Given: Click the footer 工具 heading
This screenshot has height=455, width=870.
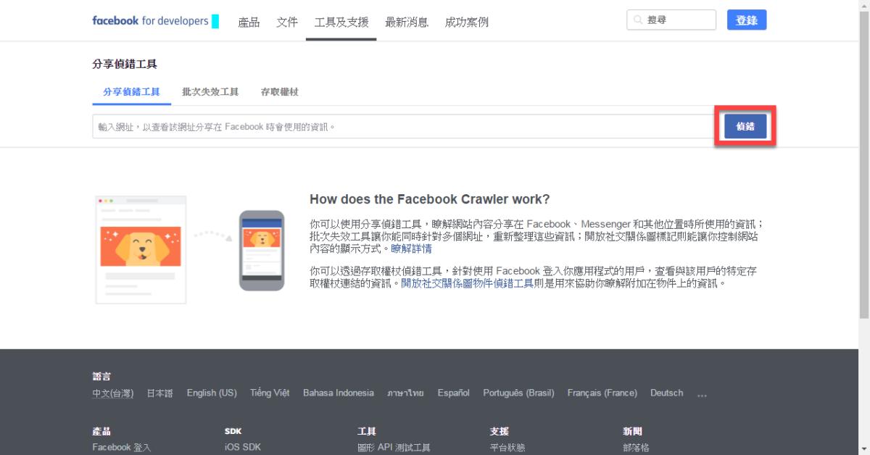Looking at the screenshot, I should point(367,431).
